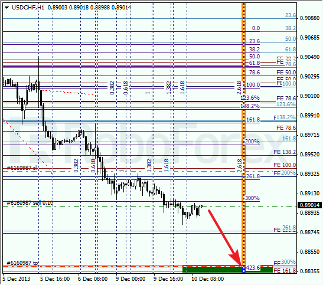The image size is (323, 285).
Task: Click the #6160987 sell 0.10 order label
Action: [x=30, y=203]
